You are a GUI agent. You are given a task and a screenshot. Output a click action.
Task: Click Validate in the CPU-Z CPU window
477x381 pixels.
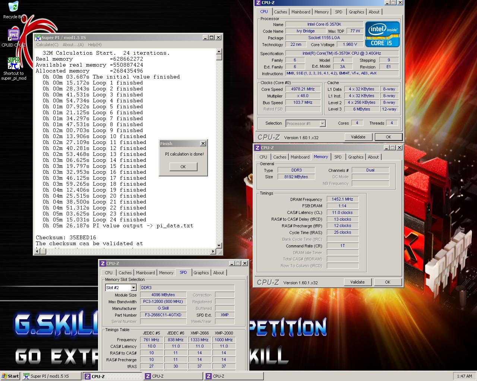pyautogui.click(x=358, y=137)
